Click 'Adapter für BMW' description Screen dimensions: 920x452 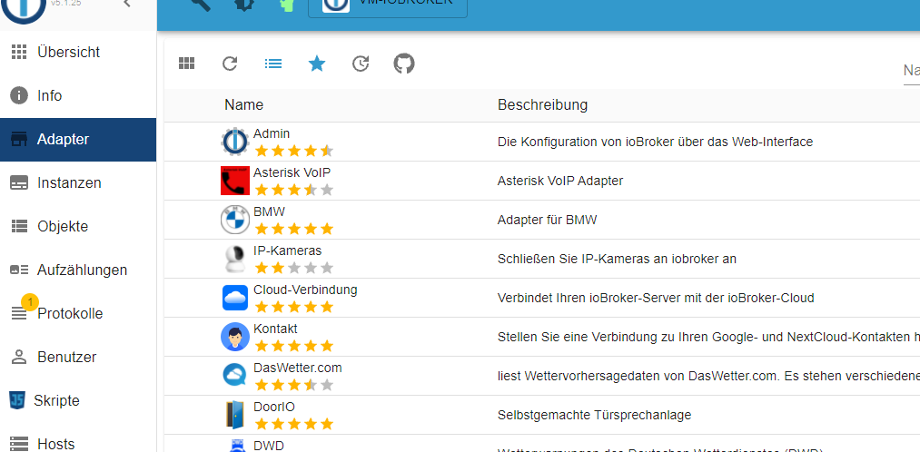tap(547, 220)
